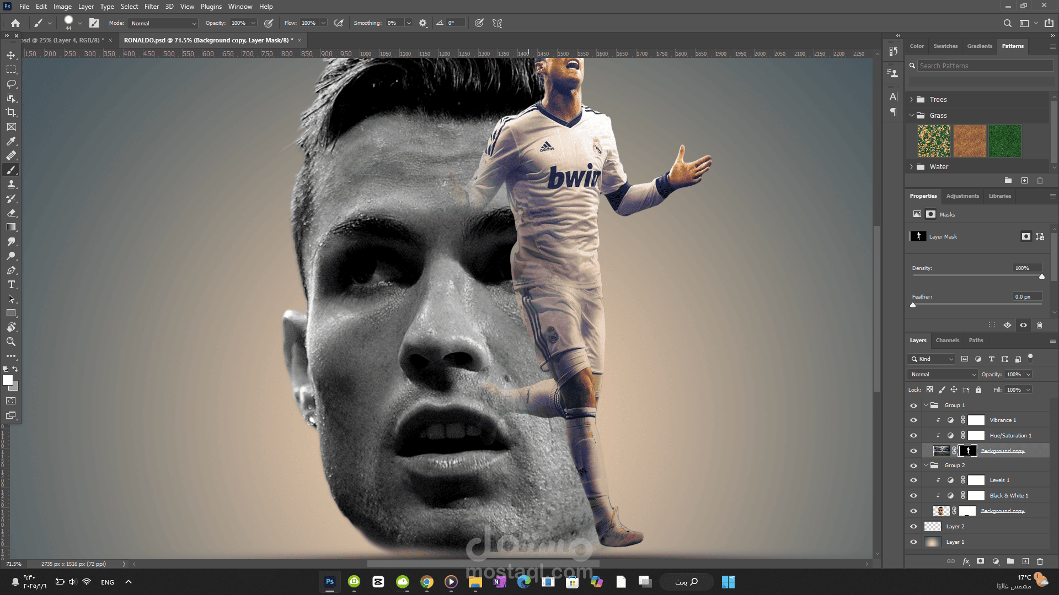Select the Gradient tool
The width and height of the screenshot is (1059, 595).
click(11, 227)
